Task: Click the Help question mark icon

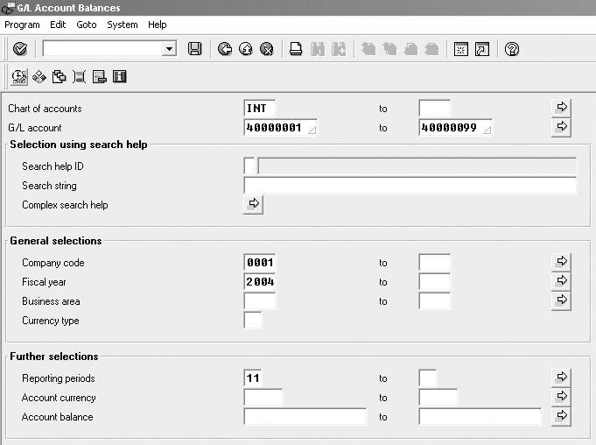Action: pos(512,50)
